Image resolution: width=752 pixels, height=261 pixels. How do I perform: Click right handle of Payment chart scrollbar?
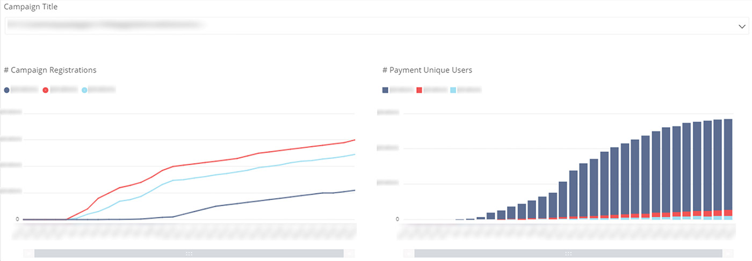coord(728,253)
